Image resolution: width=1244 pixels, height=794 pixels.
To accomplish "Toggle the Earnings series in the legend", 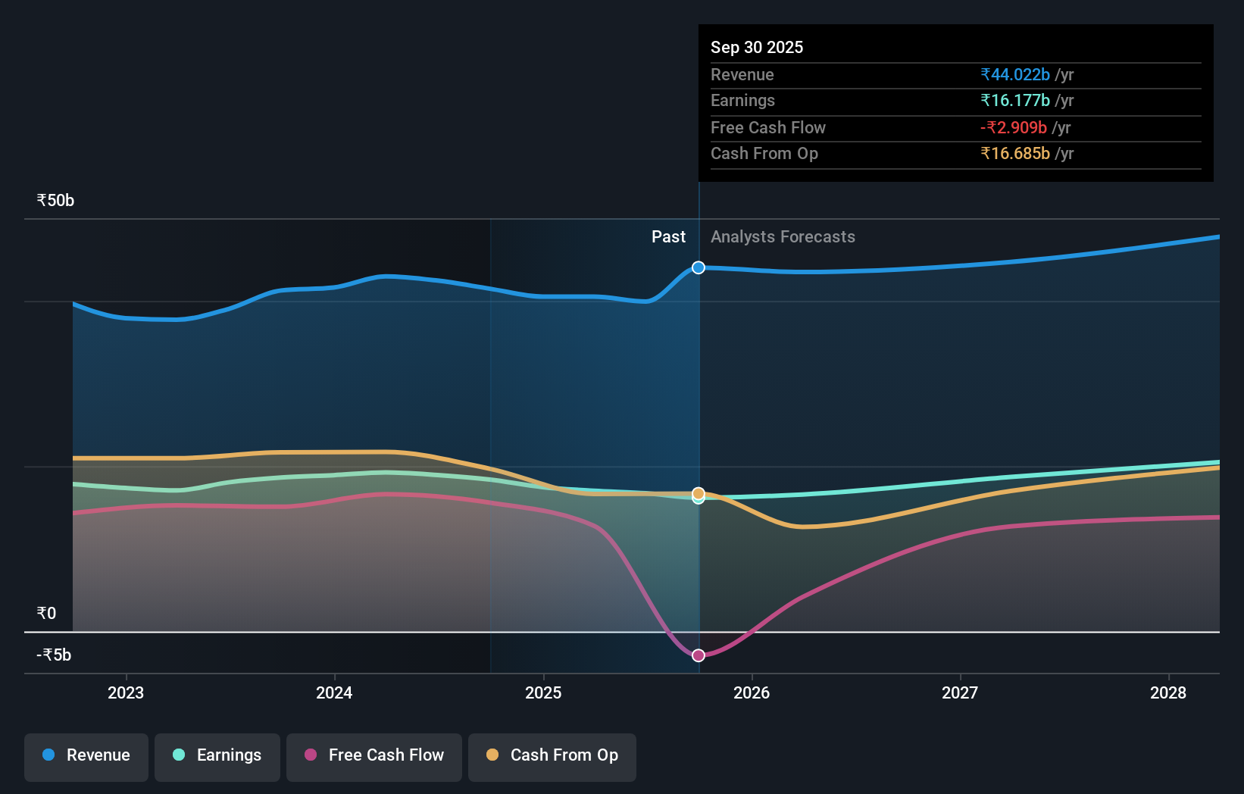I will click(x=217, y=757).
